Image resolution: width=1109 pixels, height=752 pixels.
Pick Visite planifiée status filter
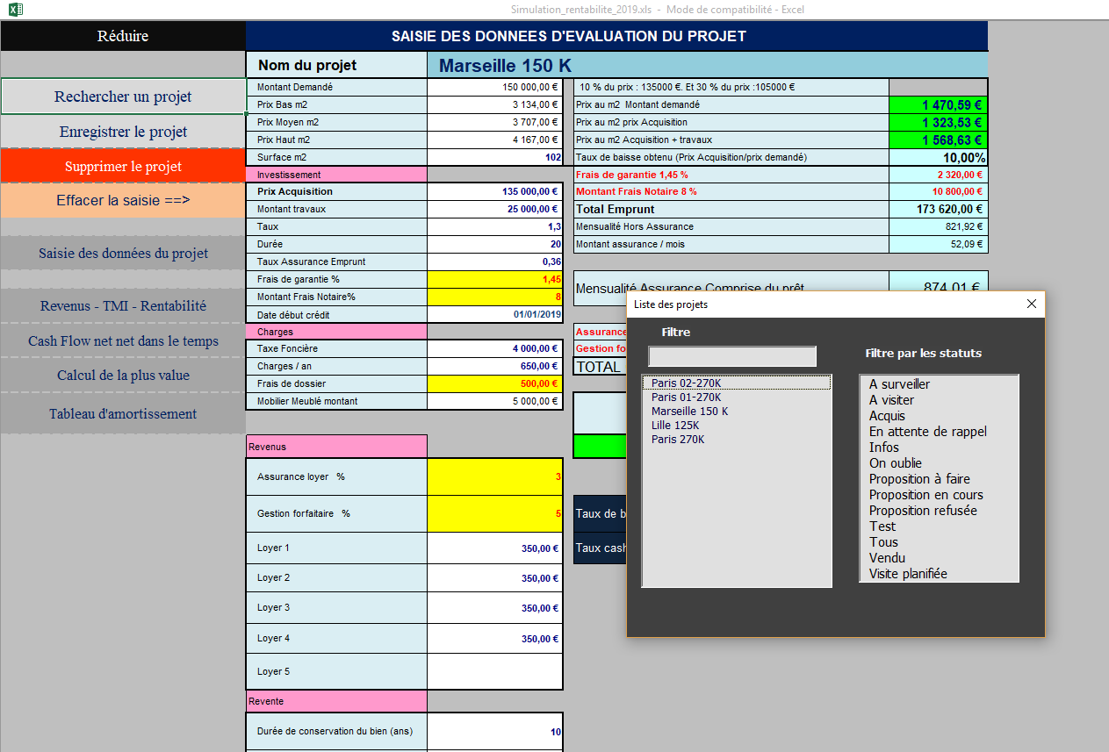pyautogui.click(x=908, y=574)
